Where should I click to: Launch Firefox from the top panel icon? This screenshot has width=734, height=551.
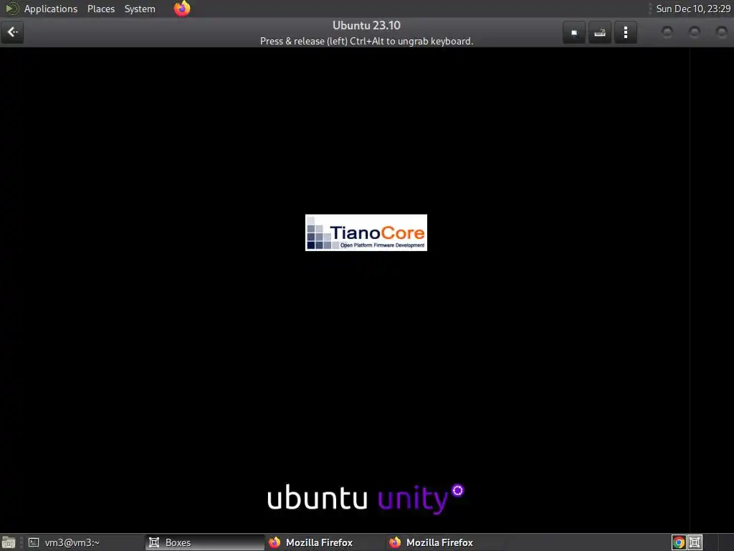tap(182, 9)
